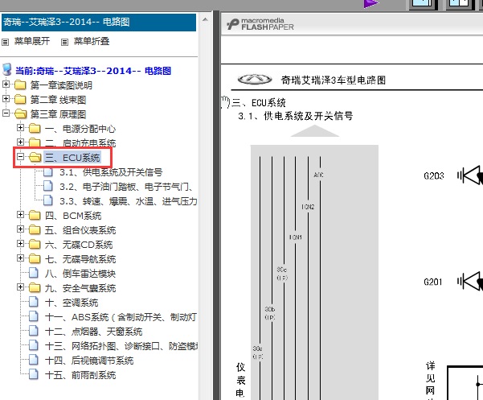This screenshot has height=400, width=483.
Task: Click page icon of 3.1、供电系统及开关信号
Action: coord(47,171)
